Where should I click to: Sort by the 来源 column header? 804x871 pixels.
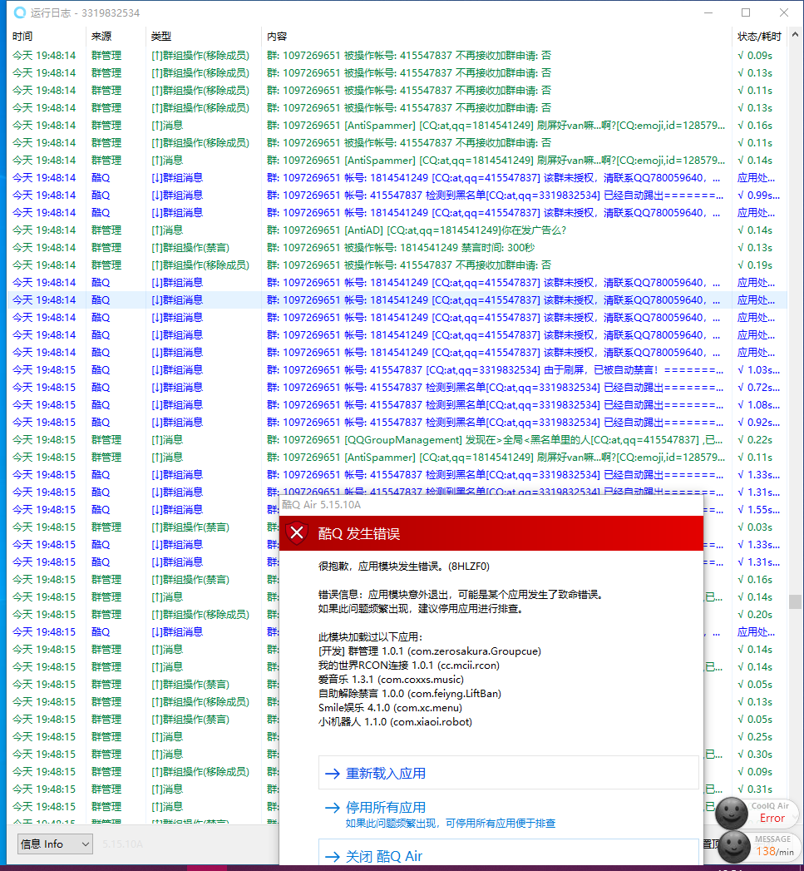101,37
